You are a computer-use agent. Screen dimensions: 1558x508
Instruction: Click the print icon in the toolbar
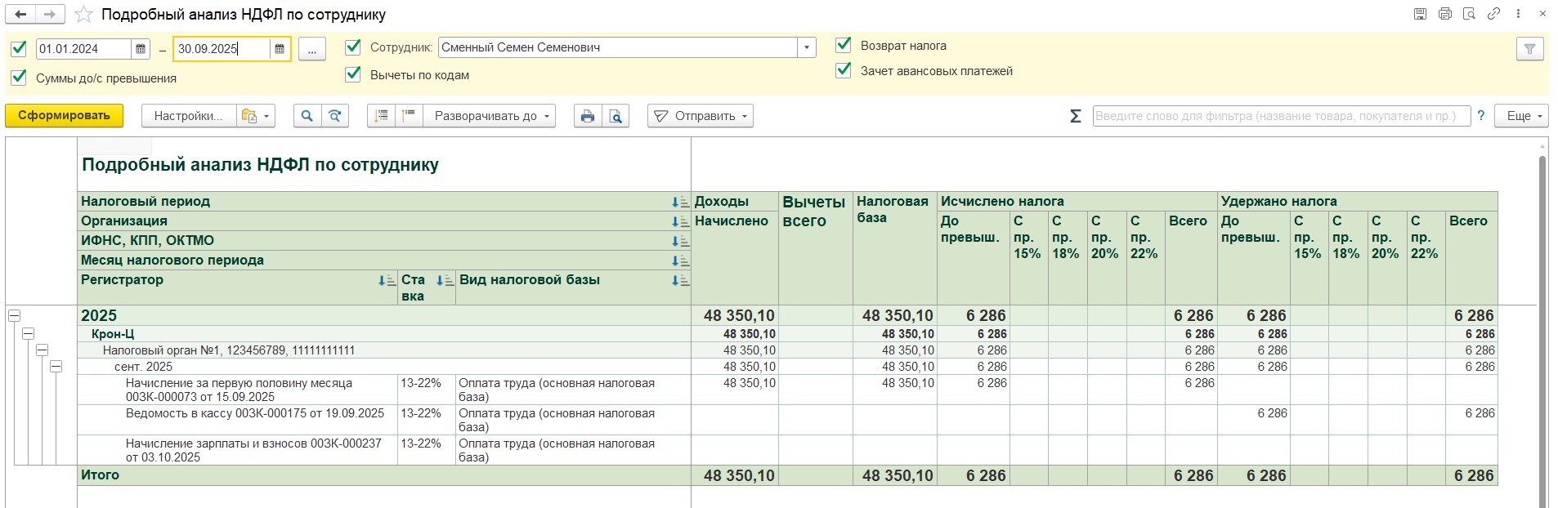coord(587,116)
